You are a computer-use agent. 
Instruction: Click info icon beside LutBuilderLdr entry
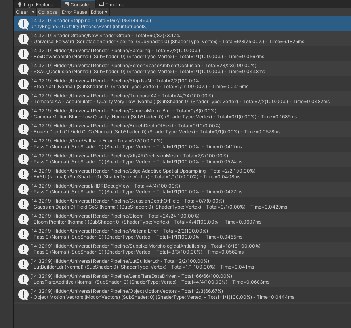[23, 264]
